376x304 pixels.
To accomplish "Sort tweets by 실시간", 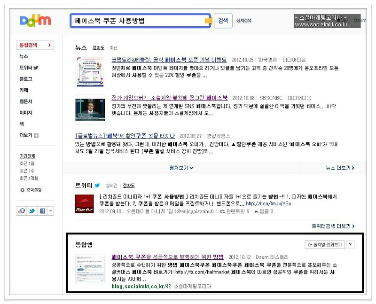I will [x=111, y=185].
